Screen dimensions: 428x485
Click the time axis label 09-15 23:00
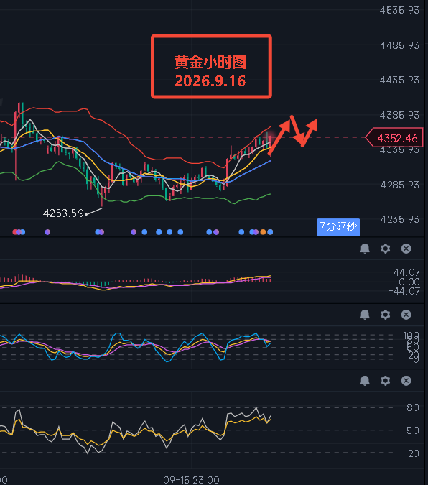[x=192, y=480]
